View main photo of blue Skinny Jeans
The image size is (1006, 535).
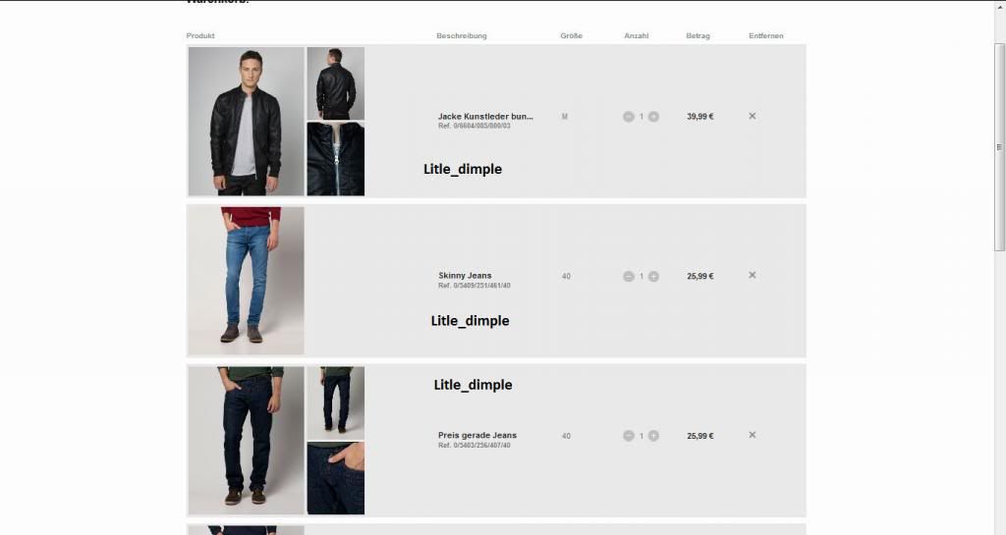[246, 281]
